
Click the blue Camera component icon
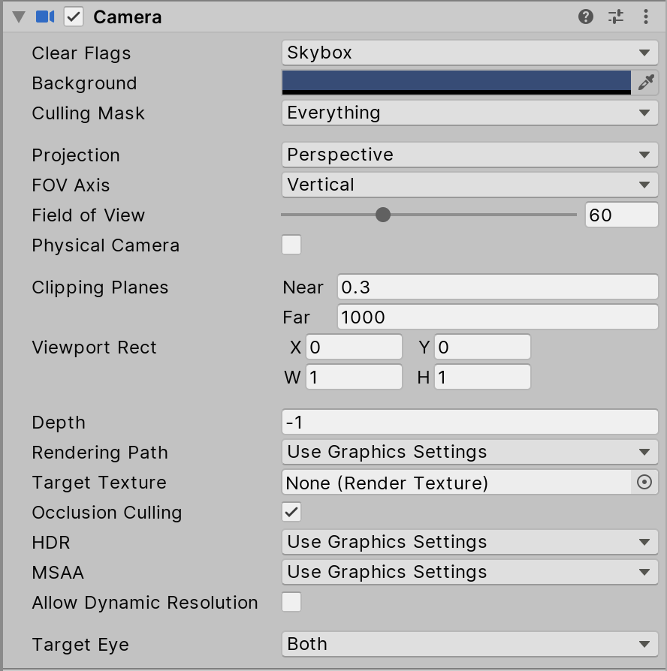tap(45, 17)
